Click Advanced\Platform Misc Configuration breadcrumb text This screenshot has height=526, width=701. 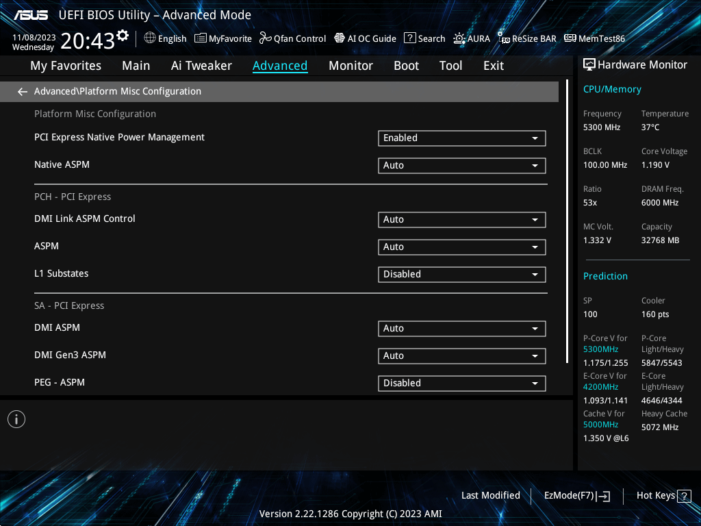(x=118, y=91)
